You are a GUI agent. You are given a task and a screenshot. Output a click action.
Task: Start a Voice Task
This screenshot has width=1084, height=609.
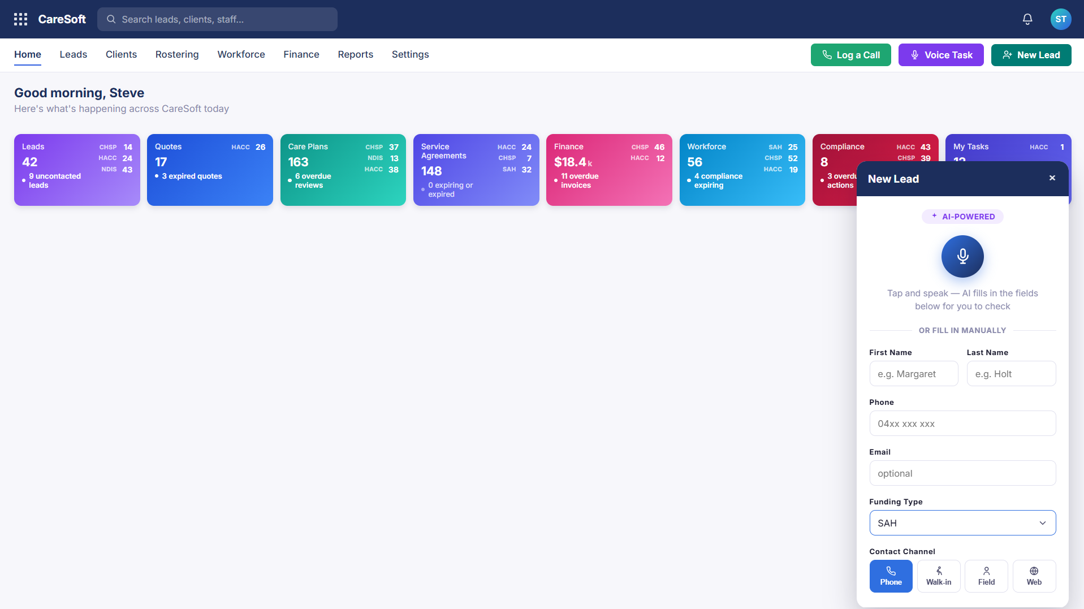(x=941, y=55)
